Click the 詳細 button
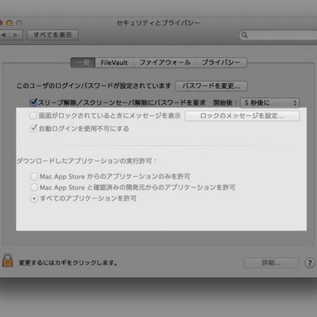Image resolution: width=317 pixels, height=317 pixels. pyautogui.click(x=271, y=263)
